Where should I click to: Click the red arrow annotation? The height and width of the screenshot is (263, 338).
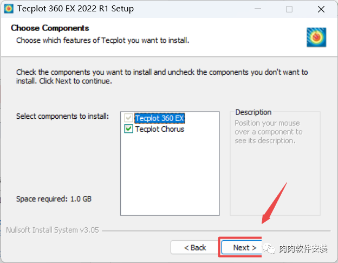click(x=274, y=203)
